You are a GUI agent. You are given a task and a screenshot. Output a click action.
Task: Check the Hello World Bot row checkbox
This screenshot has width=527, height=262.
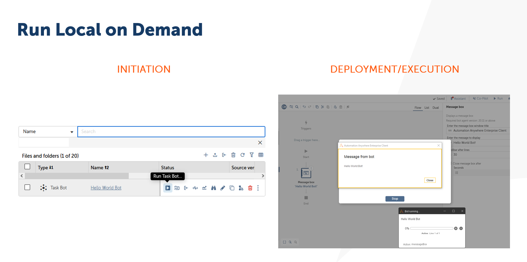pos(27,187)
